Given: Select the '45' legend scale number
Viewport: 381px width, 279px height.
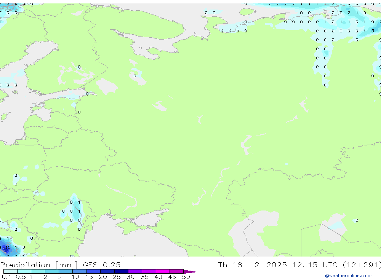Looking at the screenshot, I should [x=172, y=277].
